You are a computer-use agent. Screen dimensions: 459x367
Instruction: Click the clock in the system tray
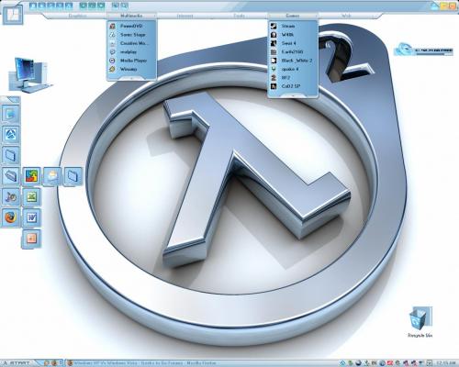pyautogui.click(x=446, y=363)
